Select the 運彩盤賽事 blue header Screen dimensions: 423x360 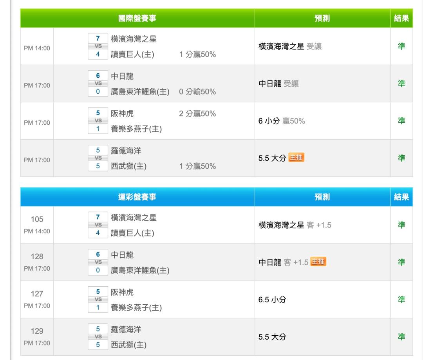(137, 197)
